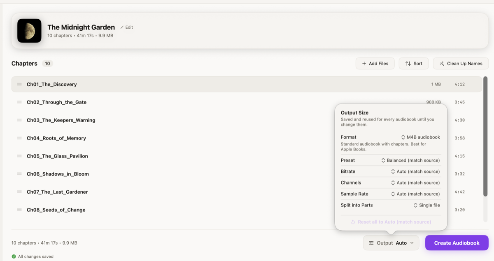
Task: Open the Format M4B audiobook dropdown
Action: click(420, 137)
